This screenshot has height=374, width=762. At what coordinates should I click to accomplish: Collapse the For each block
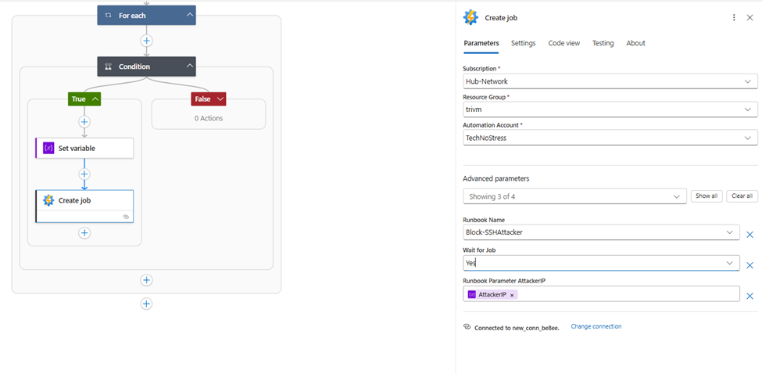pyautogui.click(x=190, y=16)
